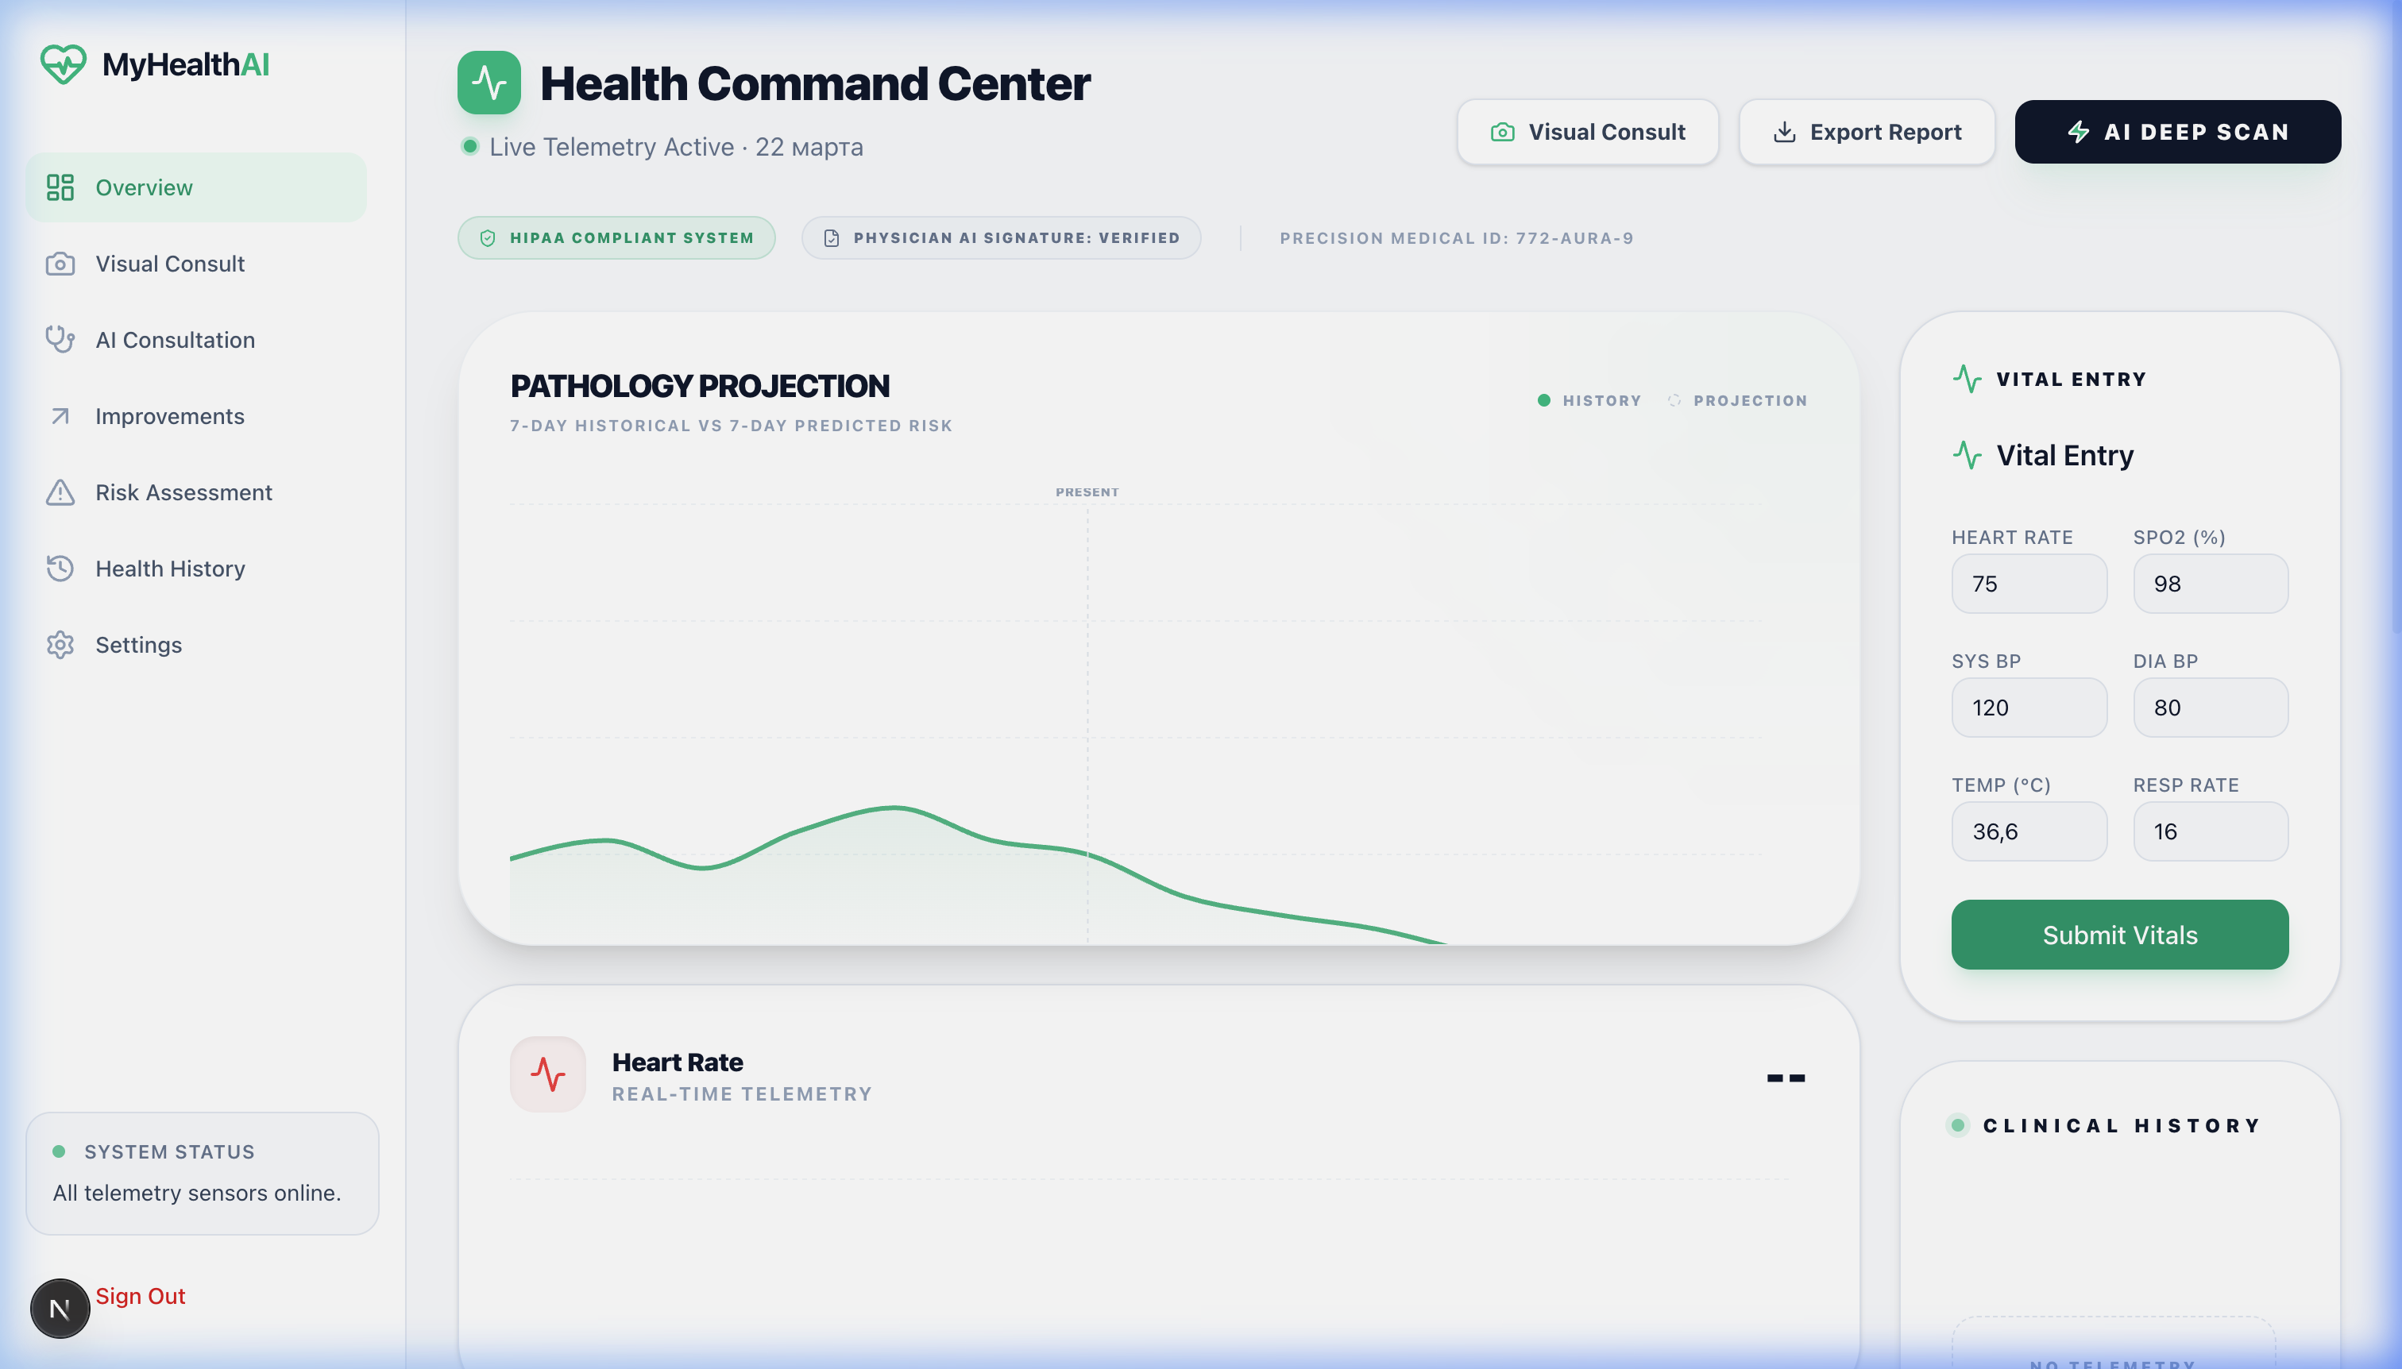
Task: Click the MyHealthAI heart logo icon
Action: 63,64
